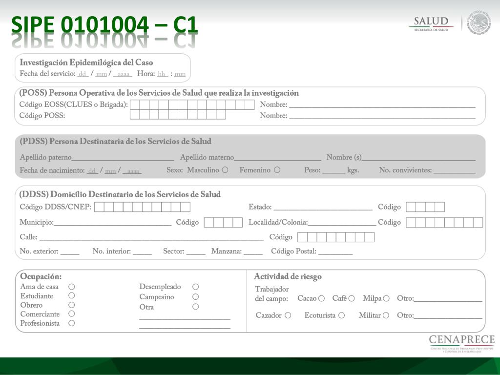
Task: Click the No. convivientes field
Action: coord(455,170)
